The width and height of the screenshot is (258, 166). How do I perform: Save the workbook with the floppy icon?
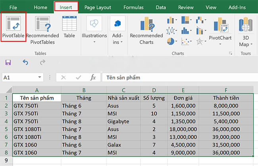point(8,62)
